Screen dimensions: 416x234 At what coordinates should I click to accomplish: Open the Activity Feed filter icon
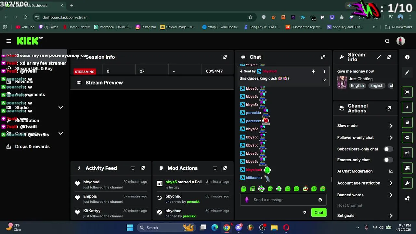[133, 168]
